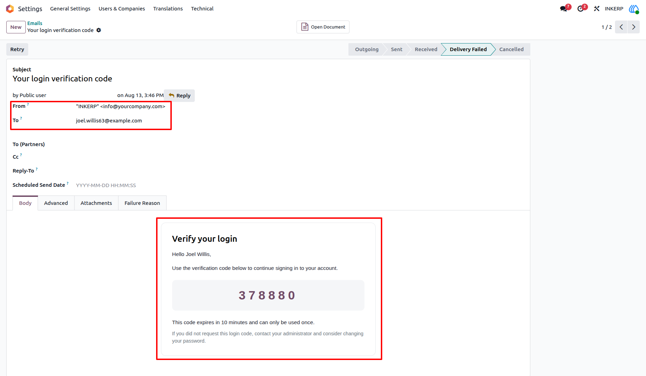The height and width of the screenshot is (376, 646).
Task: Set status to Sent
Action: (x=397, y=49)
